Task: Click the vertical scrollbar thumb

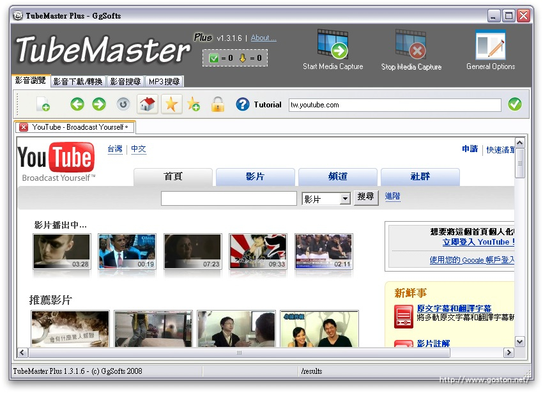Action: (x=519, y=163)
